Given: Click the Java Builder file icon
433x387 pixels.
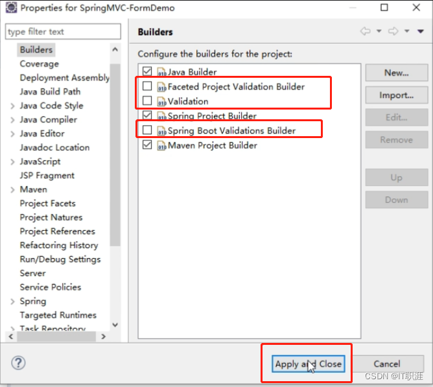Looking at the screenshot, I should click(161, 72).
